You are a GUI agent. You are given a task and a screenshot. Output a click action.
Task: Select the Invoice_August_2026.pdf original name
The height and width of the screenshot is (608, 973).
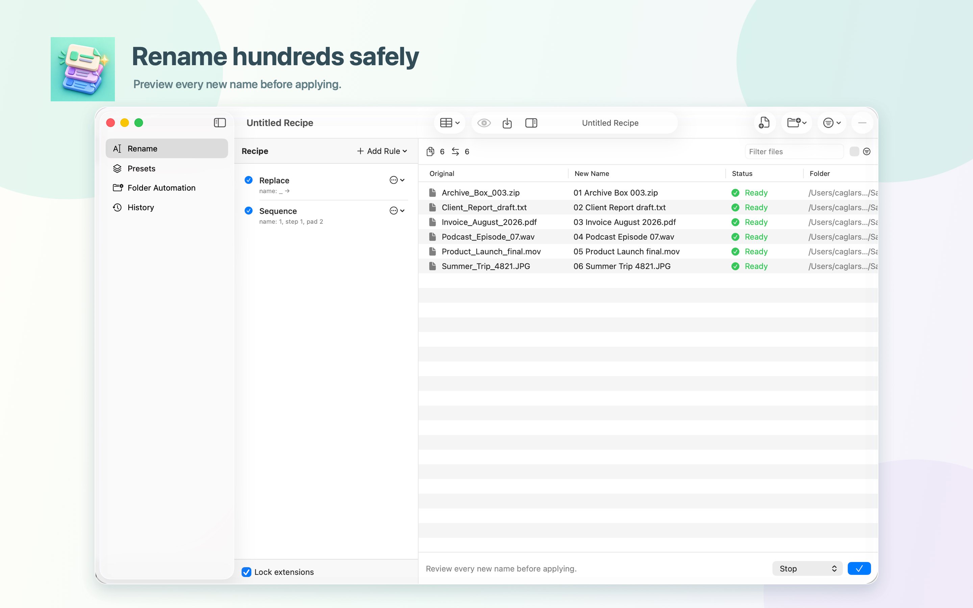[x=489, y=222]
